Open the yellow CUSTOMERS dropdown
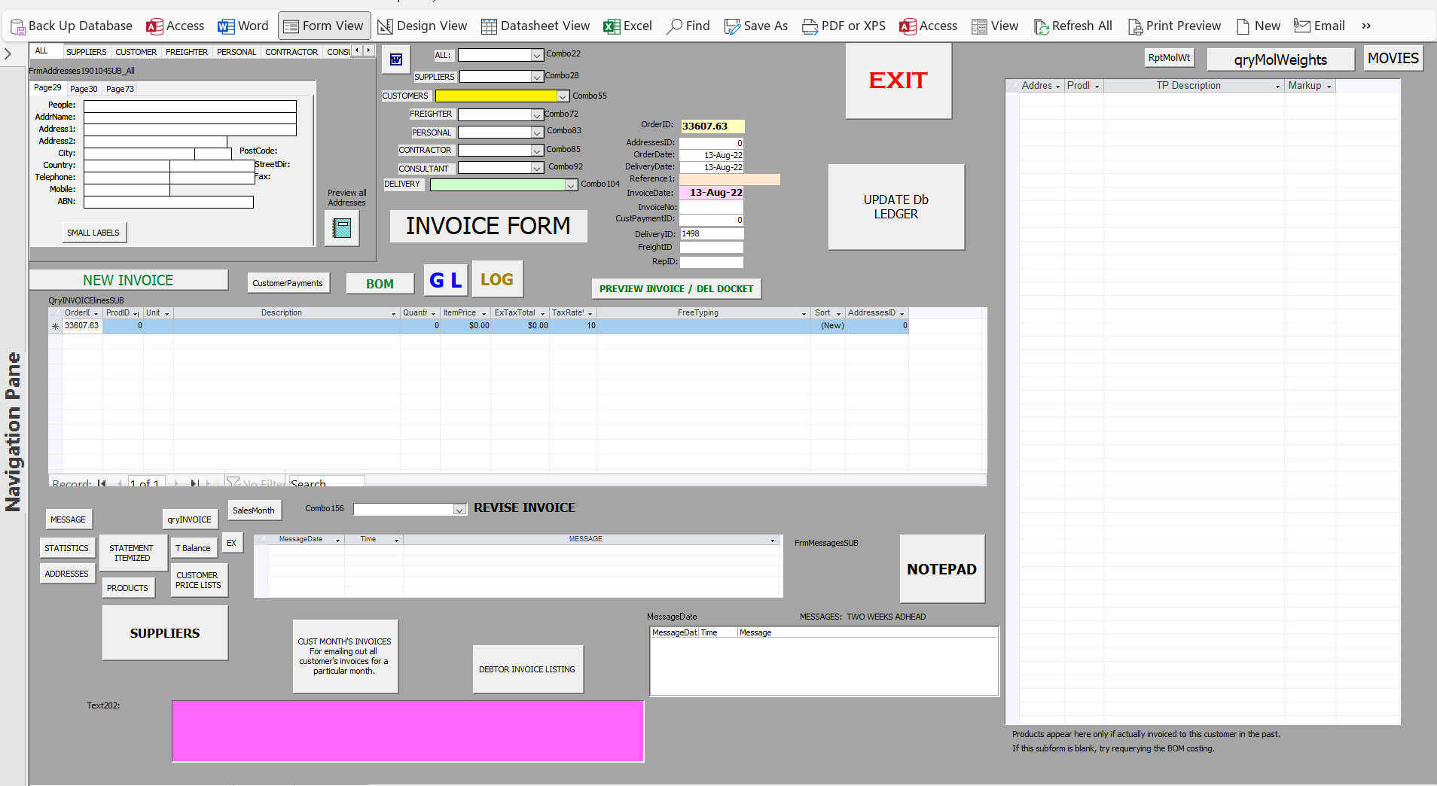 click(563, 96)
